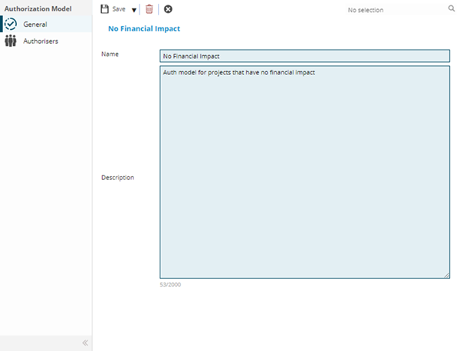Click the circled X cancel icon

click(168, 9)
